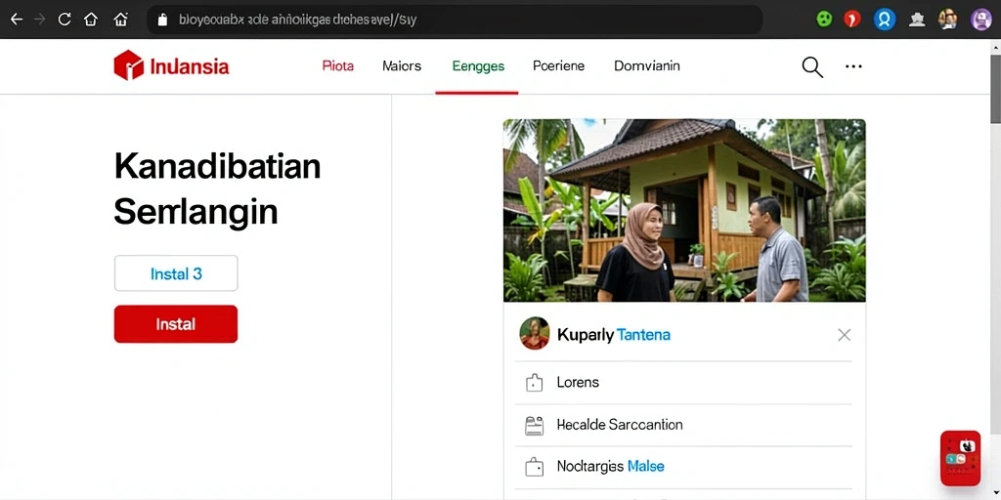The width and height of the screenshot is (1001, 500).
Task: Click the gray hat extension icon
Action: 917,20
